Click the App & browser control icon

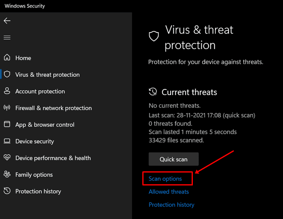coord(7,124)
